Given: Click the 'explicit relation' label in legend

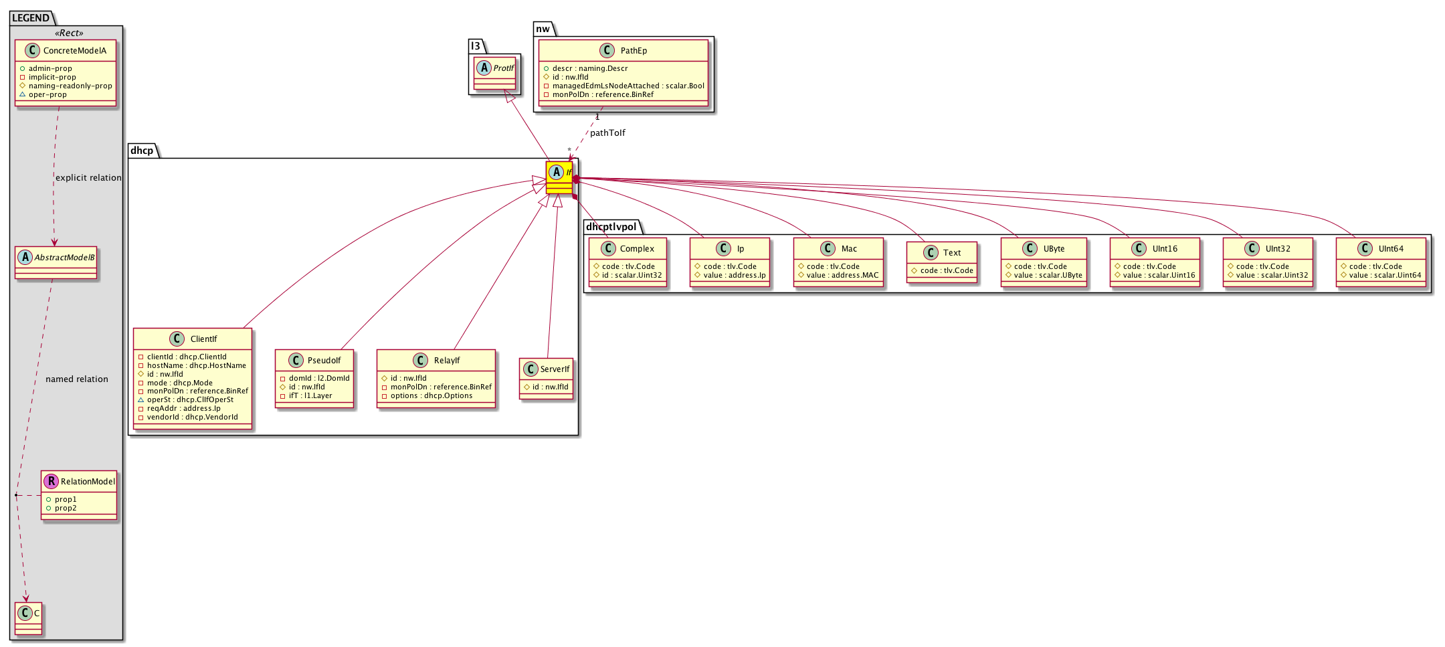Looking at the screenshot, I should point(88,178).
